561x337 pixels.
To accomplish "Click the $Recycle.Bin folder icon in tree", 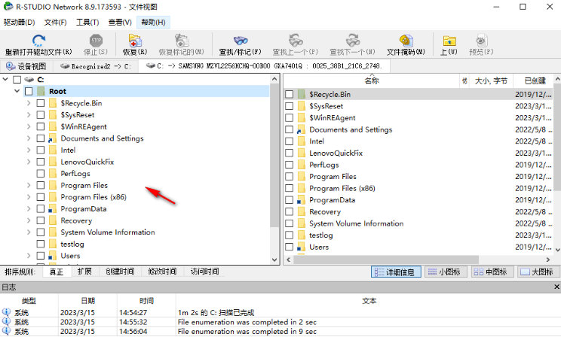I will click(53, 103).
